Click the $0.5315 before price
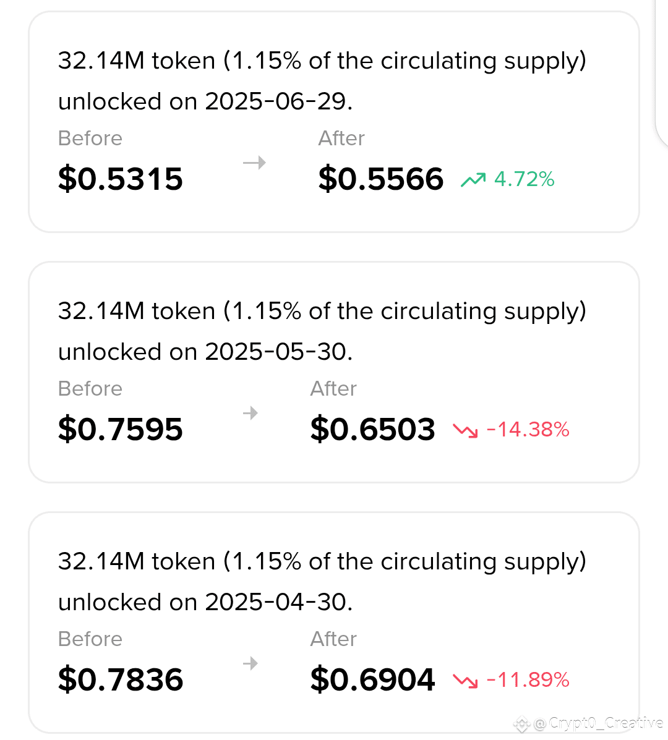The width and height of the screenshot is (668, 740). (x=121, y=179)
